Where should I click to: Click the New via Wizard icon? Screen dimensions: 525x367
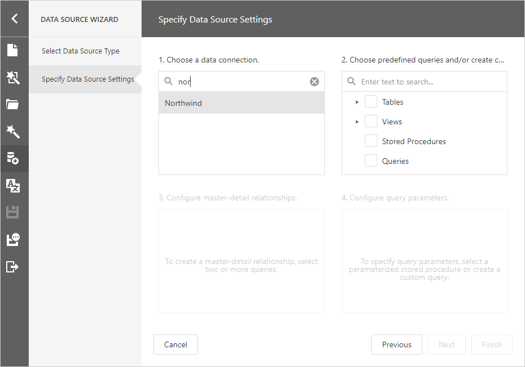click(x=12, y=78)
